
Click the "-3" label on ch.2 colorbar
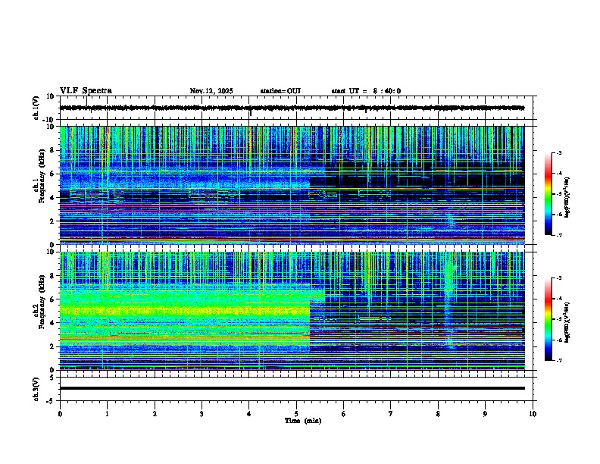pos(559,278)
